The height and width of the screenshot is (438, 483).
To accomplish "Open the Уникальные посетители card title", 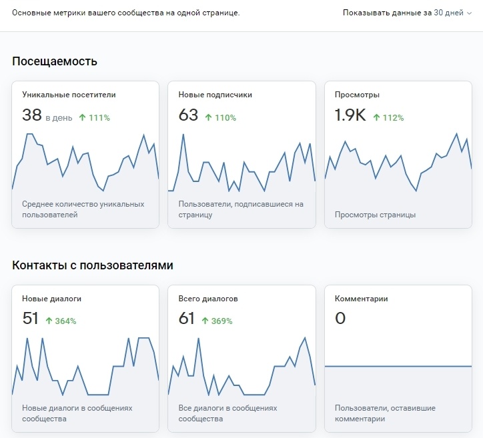I will 69,95.
